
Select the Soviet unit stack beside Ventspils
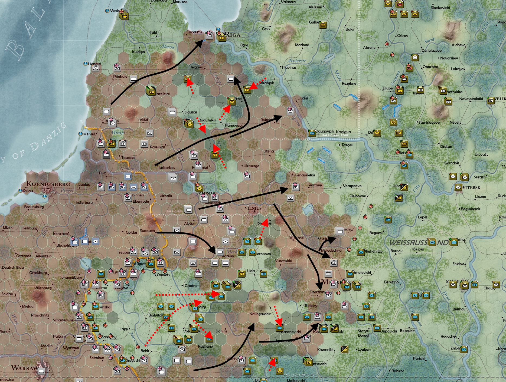click(124, 15)
